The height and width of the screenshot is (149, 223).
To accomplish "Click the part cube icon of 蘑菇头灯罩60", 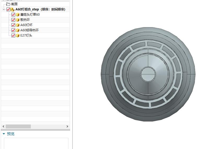I will pyautogui.click(x=17, y=15).
